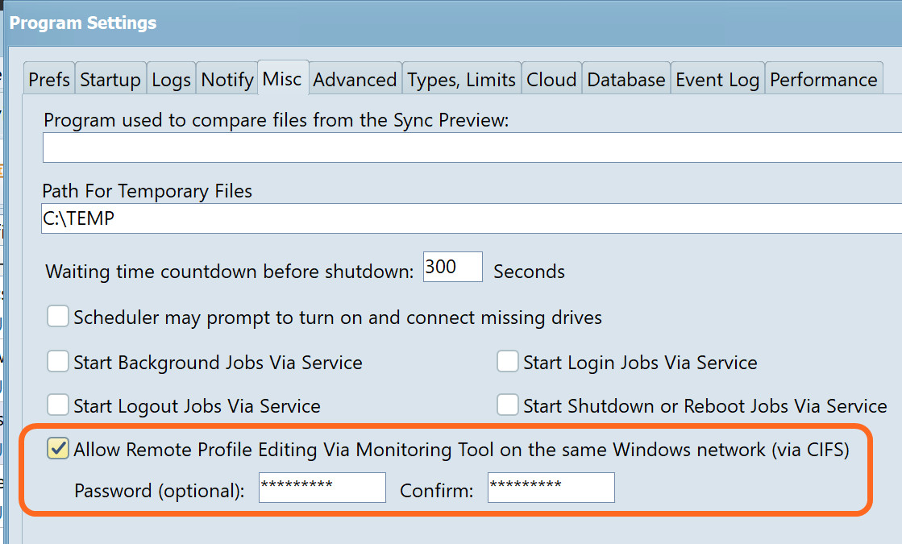Screen dimensions: 902x544
Task: Check Start Background Jobs Via Service
Action: (x=57, y=361)
